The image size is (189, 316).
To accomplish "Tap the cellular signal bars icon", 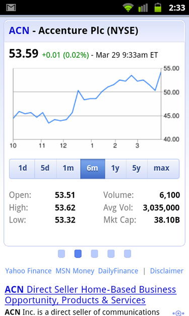I will pos(143,8).
